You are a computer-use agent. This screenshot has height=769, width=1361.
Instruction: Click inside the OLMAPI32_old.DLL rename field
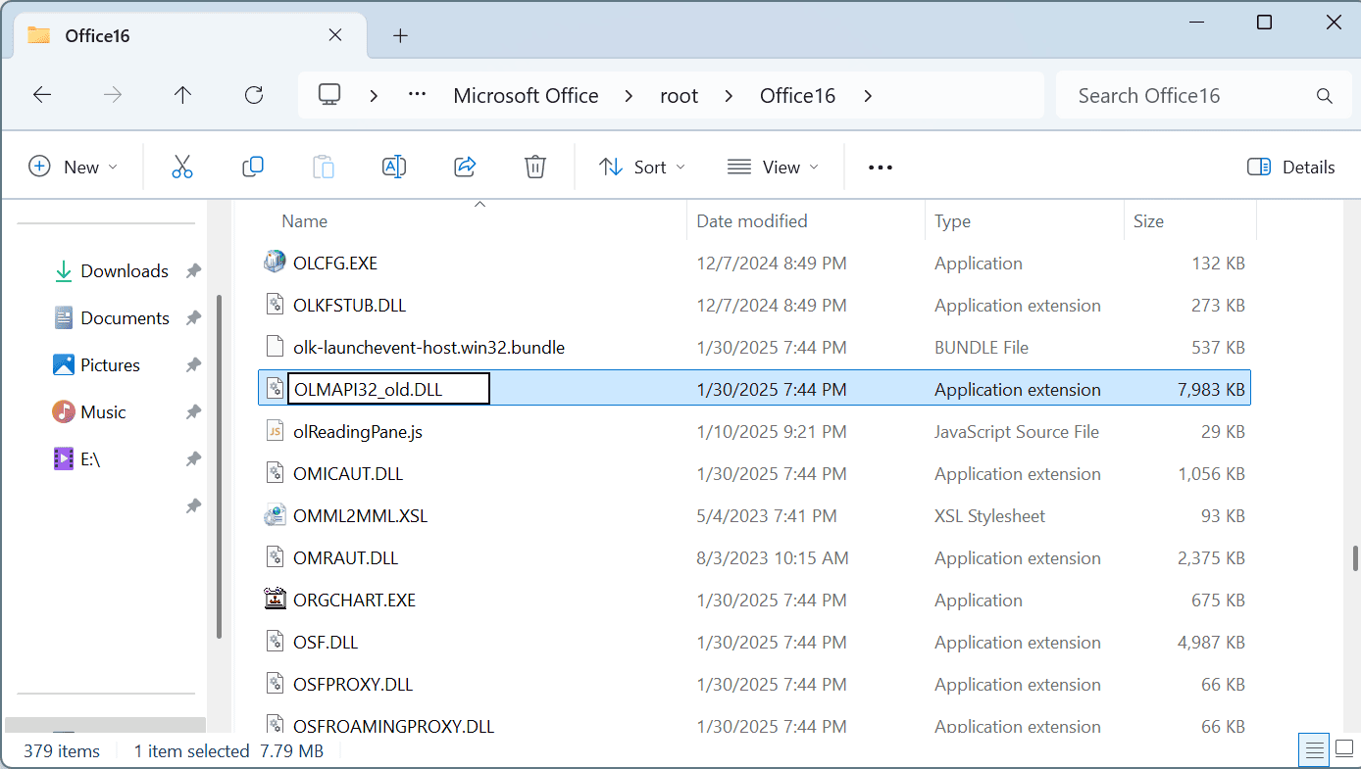[389, 389]
